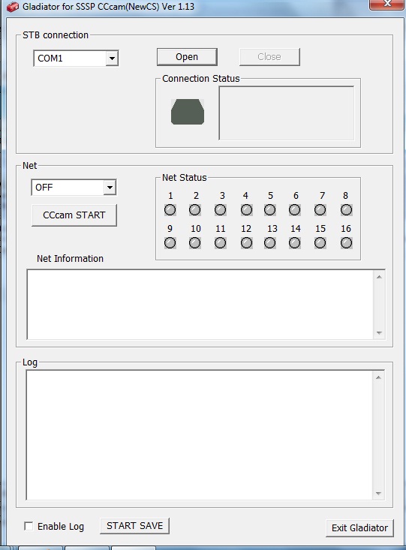This screenshot has height=550, width=406.
Task: Click Net Status indicator light 14
Action: (295, 242)
